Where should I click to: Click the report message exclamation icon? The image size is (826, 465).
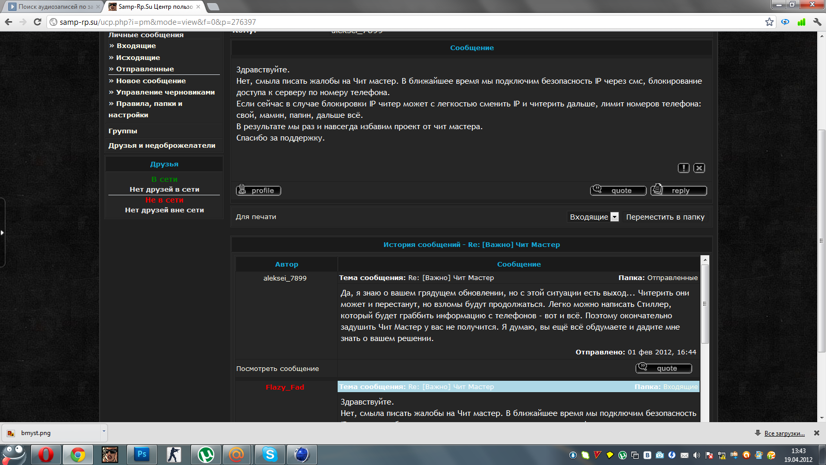684,168
